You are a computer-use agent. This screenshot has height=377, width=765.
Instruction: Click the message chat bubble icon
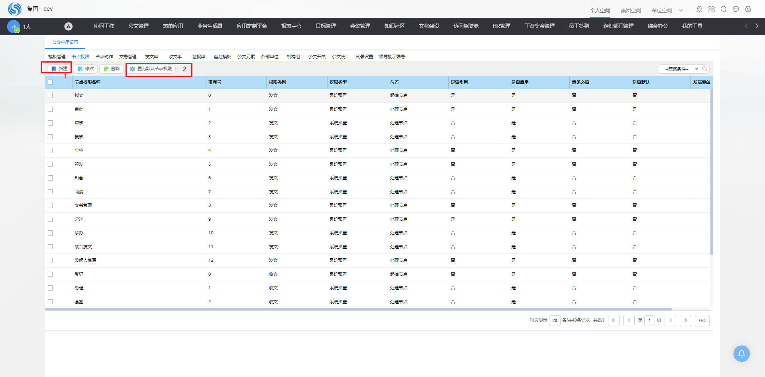(736, 9)
